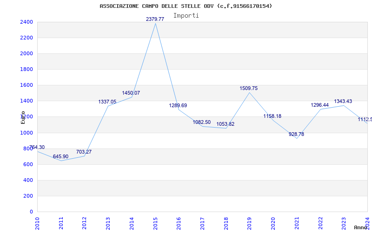This screenshot has width=372, height=232.
Task: Select data label 1082.50
Action: click(202, 122)
